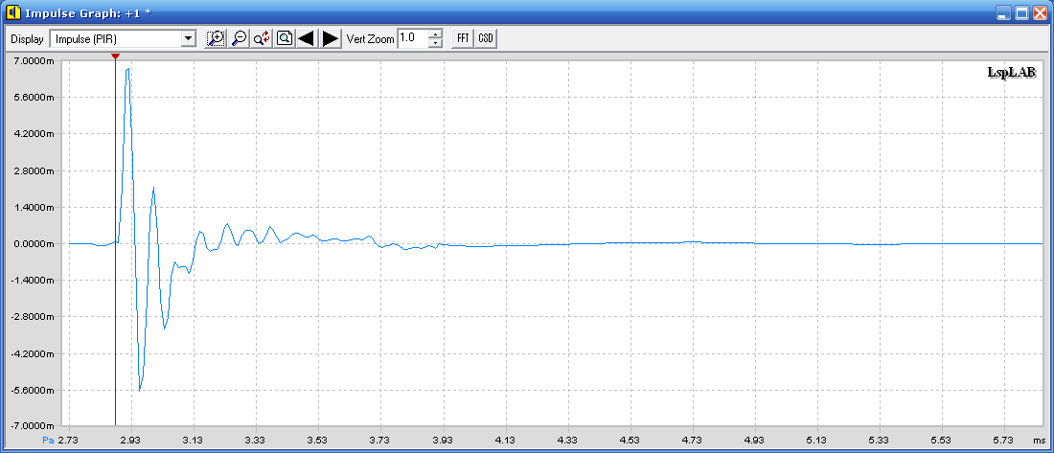Click the 2.93 time axis label

[x=132, y=441]
